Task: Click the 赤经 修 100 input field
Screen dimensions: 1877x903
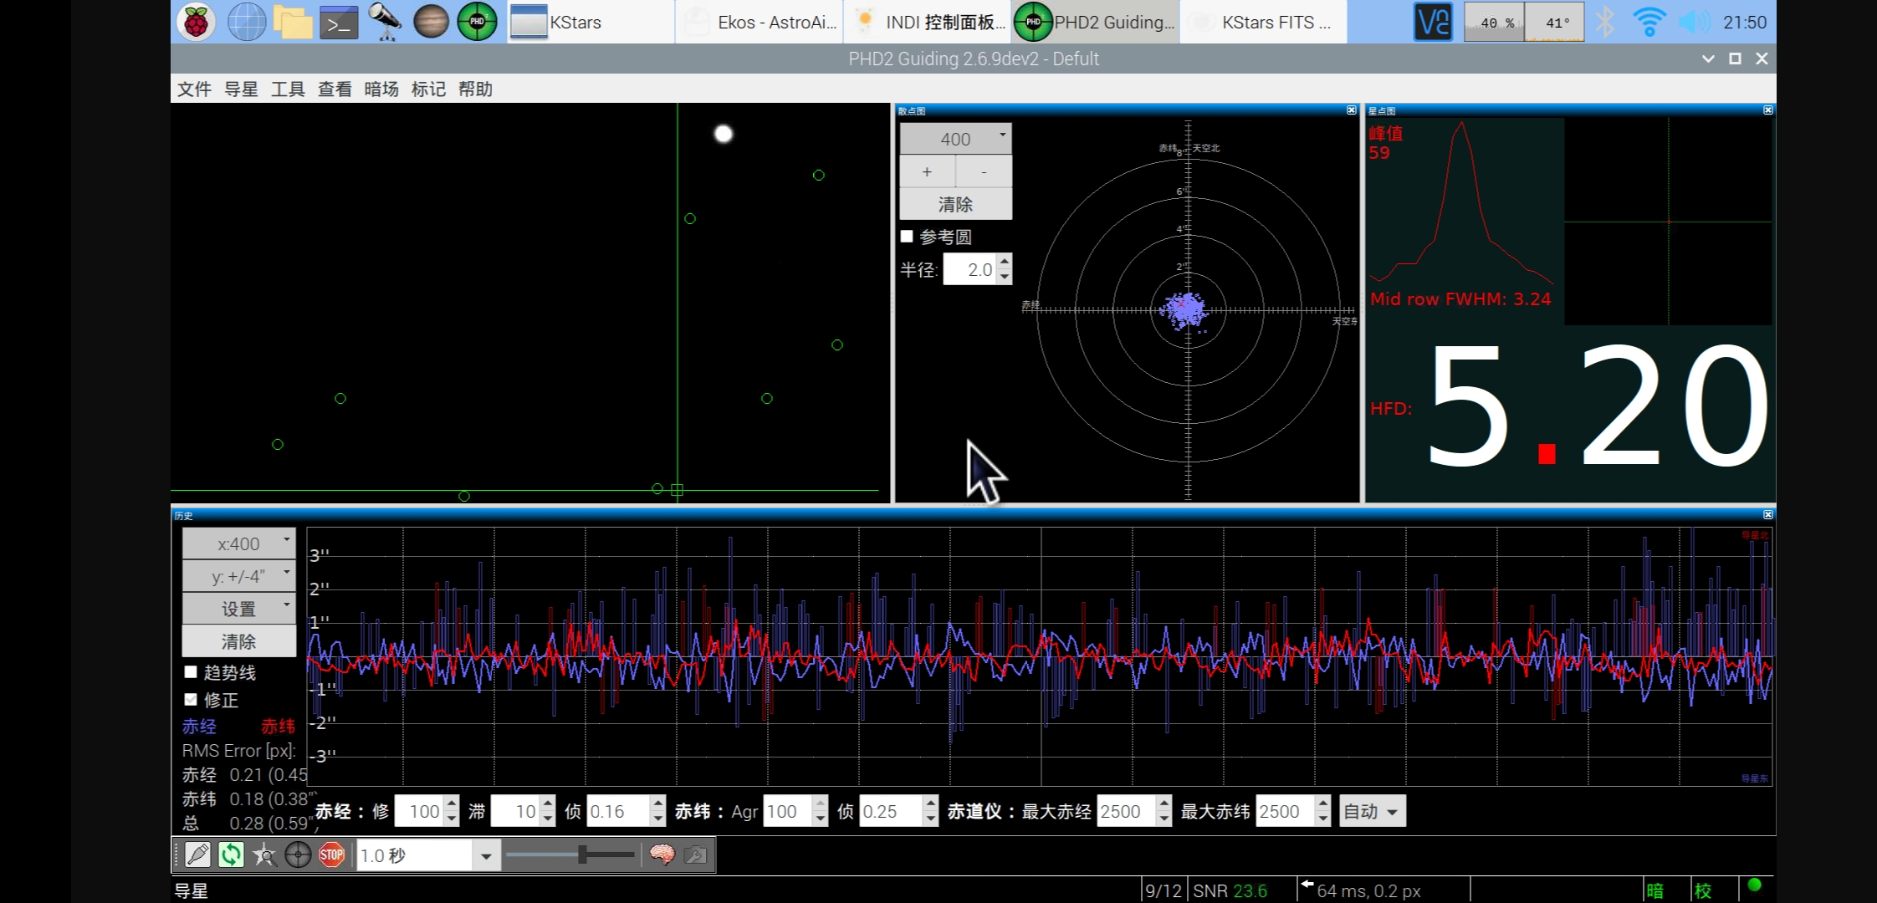Action: point(419,811)
